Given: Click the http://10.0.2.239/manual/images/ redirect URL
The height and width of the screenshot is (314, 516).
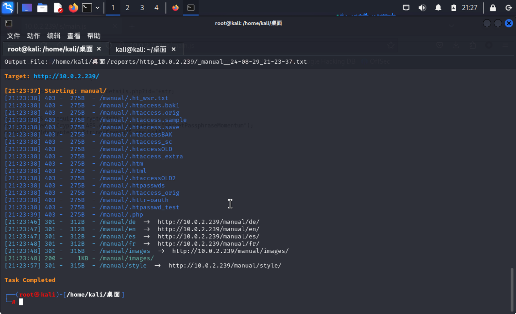Looking at the screenshot, I should [230, 251].
